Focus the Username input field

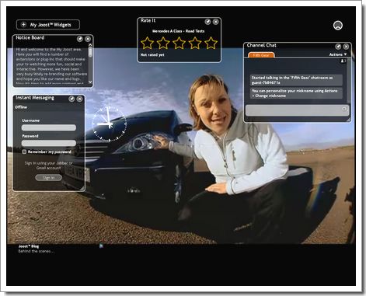tap(49, 127)
